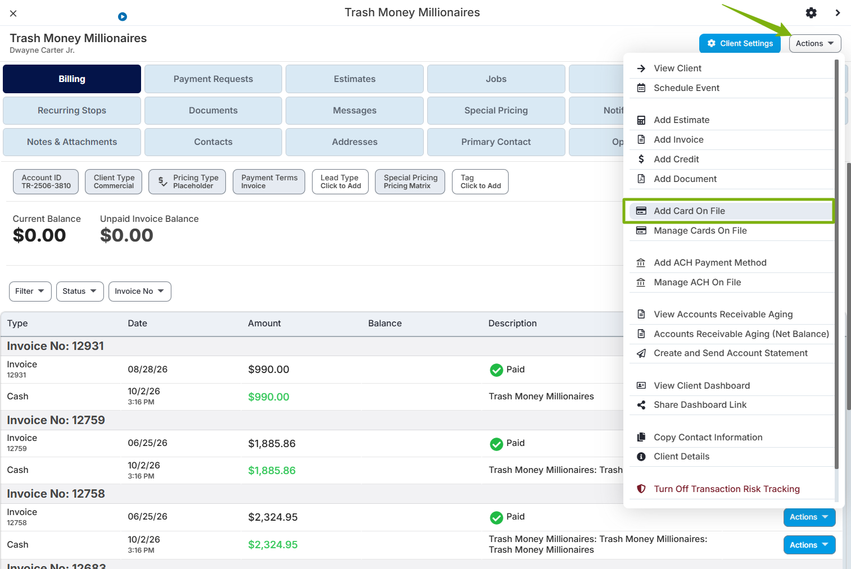Open the Actions dropdown at top right
Screen dimensions: 851x569
tap(815, 44)
